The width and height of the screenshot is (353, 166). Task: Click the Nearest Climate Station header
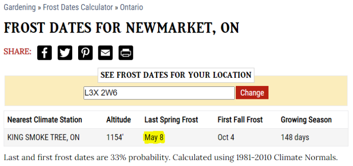[x=45, y=120]
